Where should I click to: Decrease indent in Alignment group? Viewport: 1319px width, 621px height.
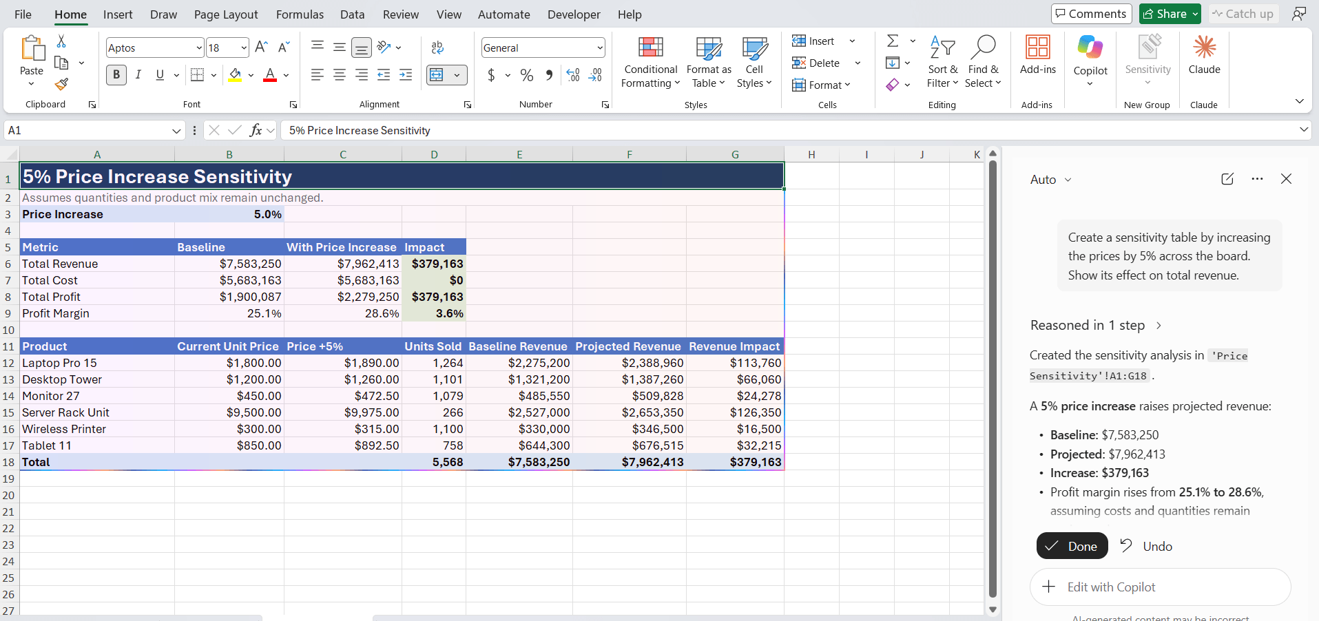pyautogui.click(x=384, y=74)
